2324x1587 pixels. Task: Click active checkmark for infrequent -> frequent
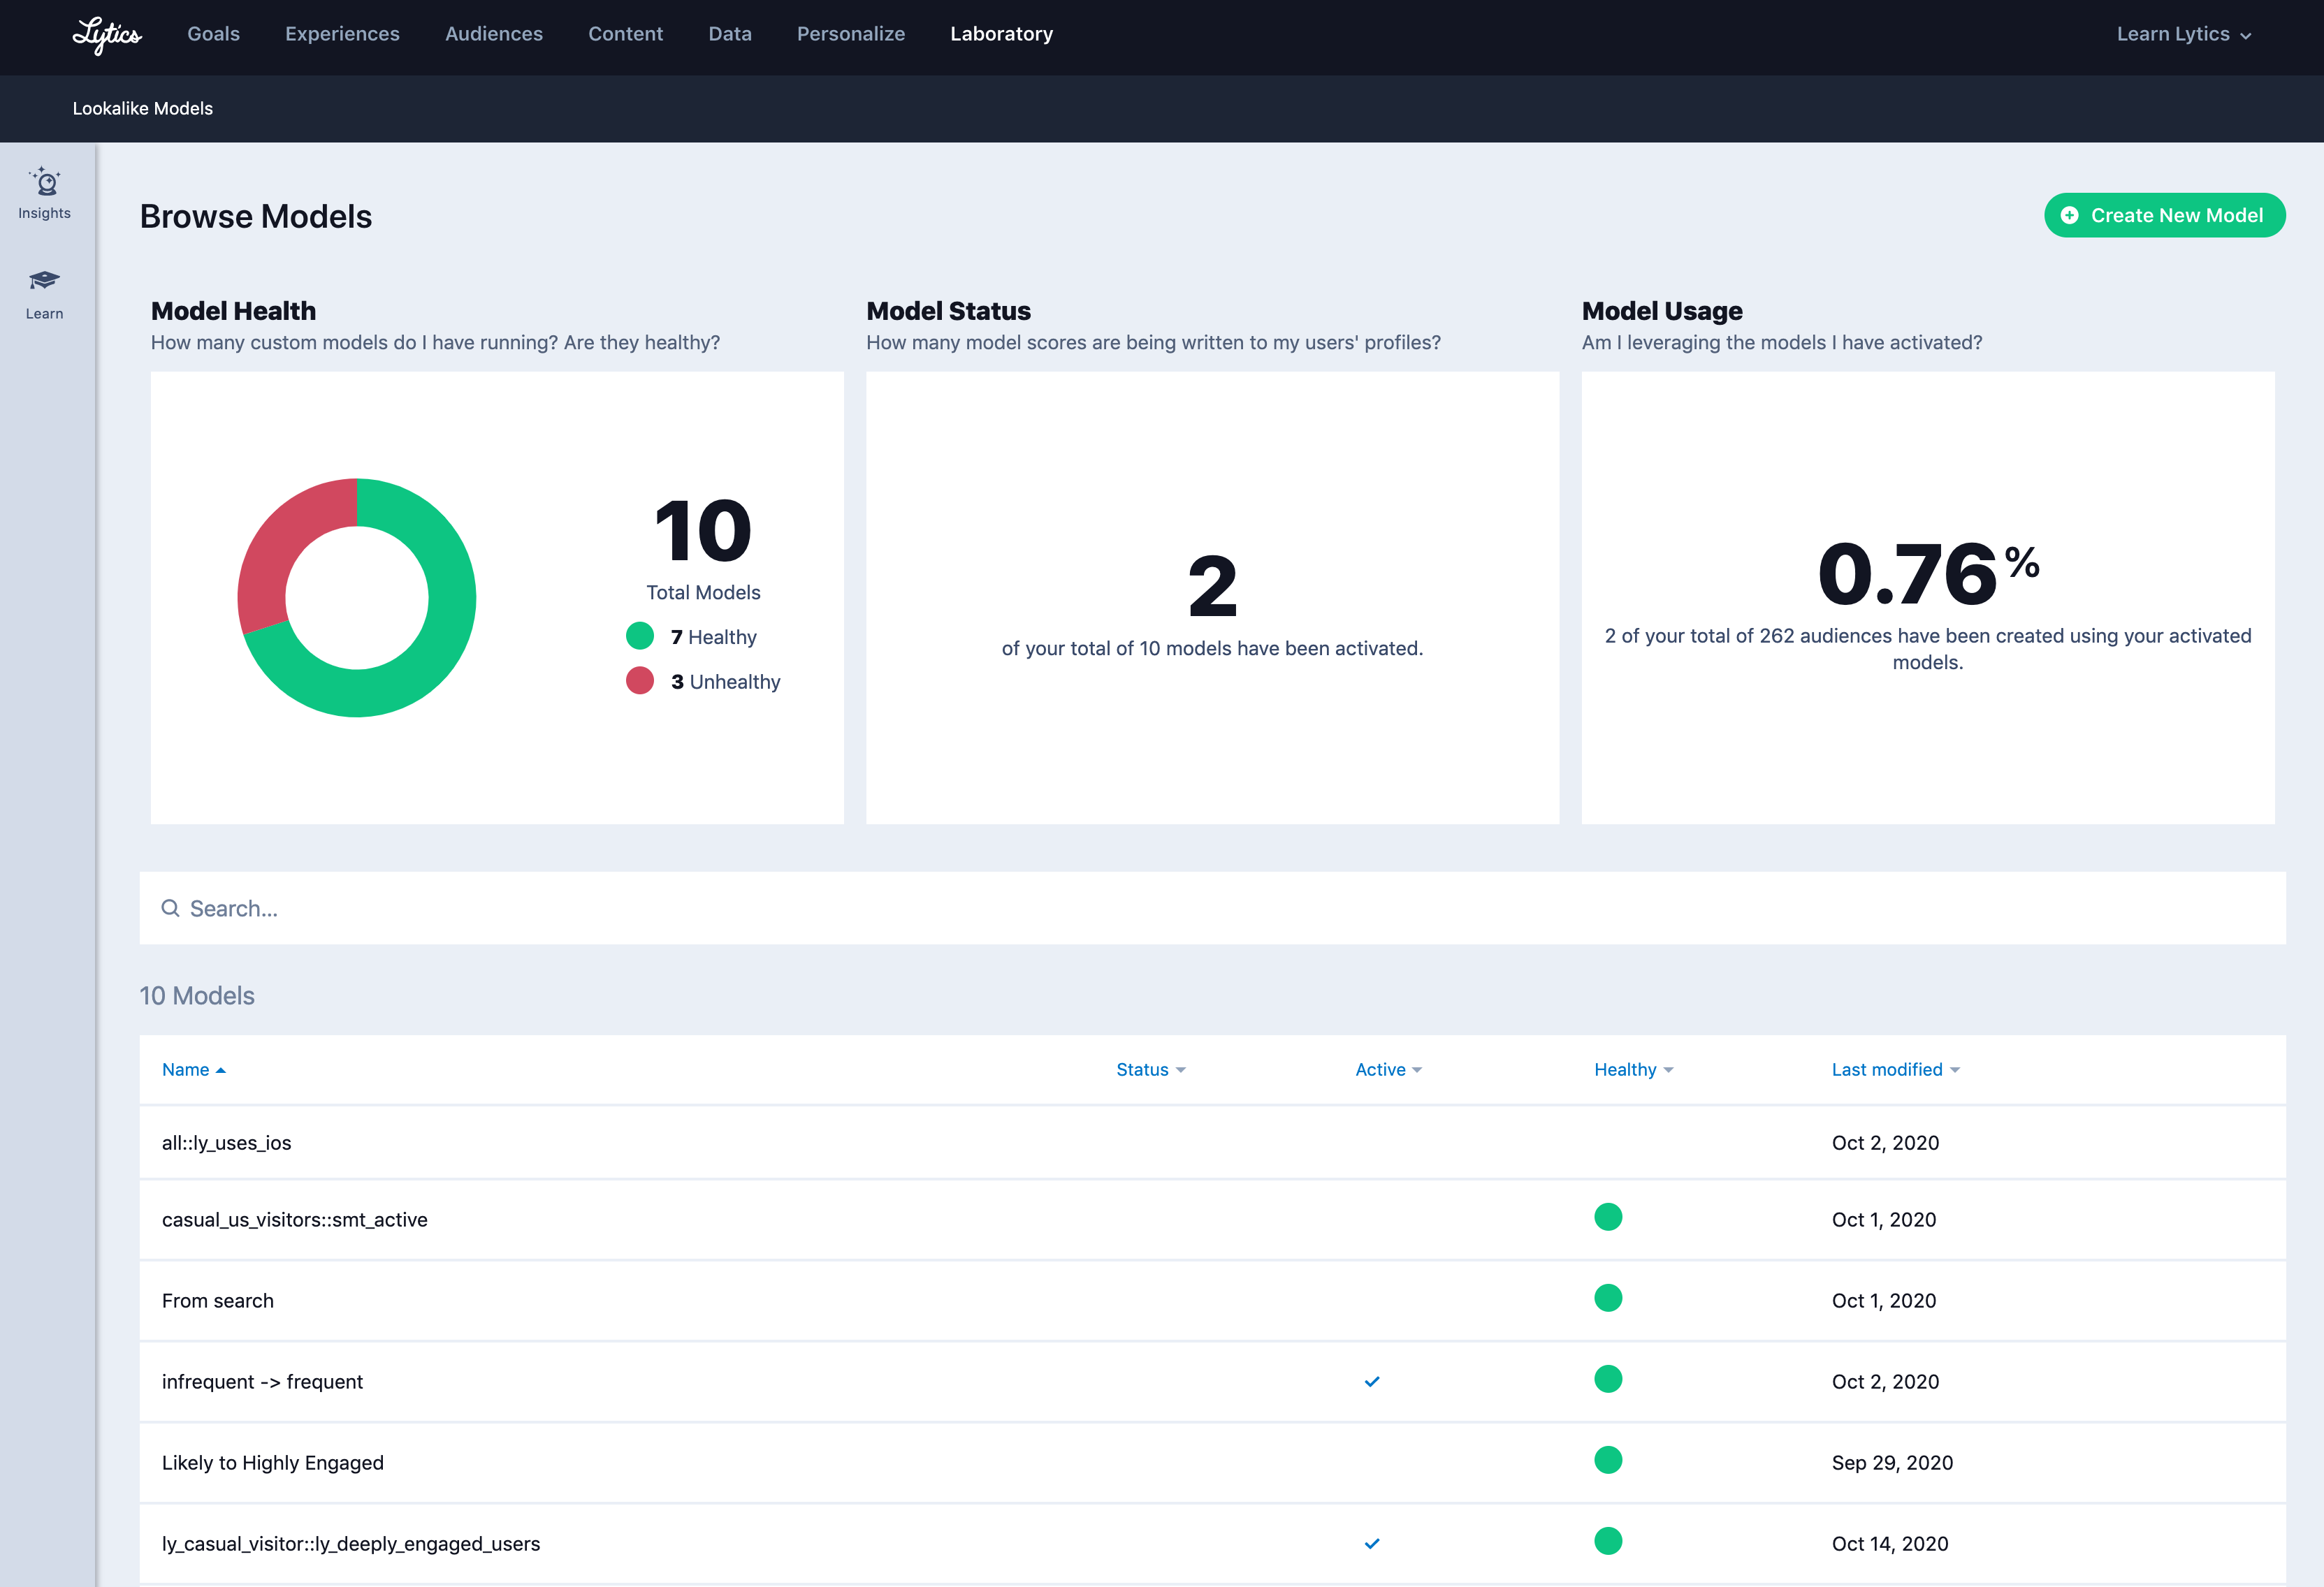pos(1371,1382)
